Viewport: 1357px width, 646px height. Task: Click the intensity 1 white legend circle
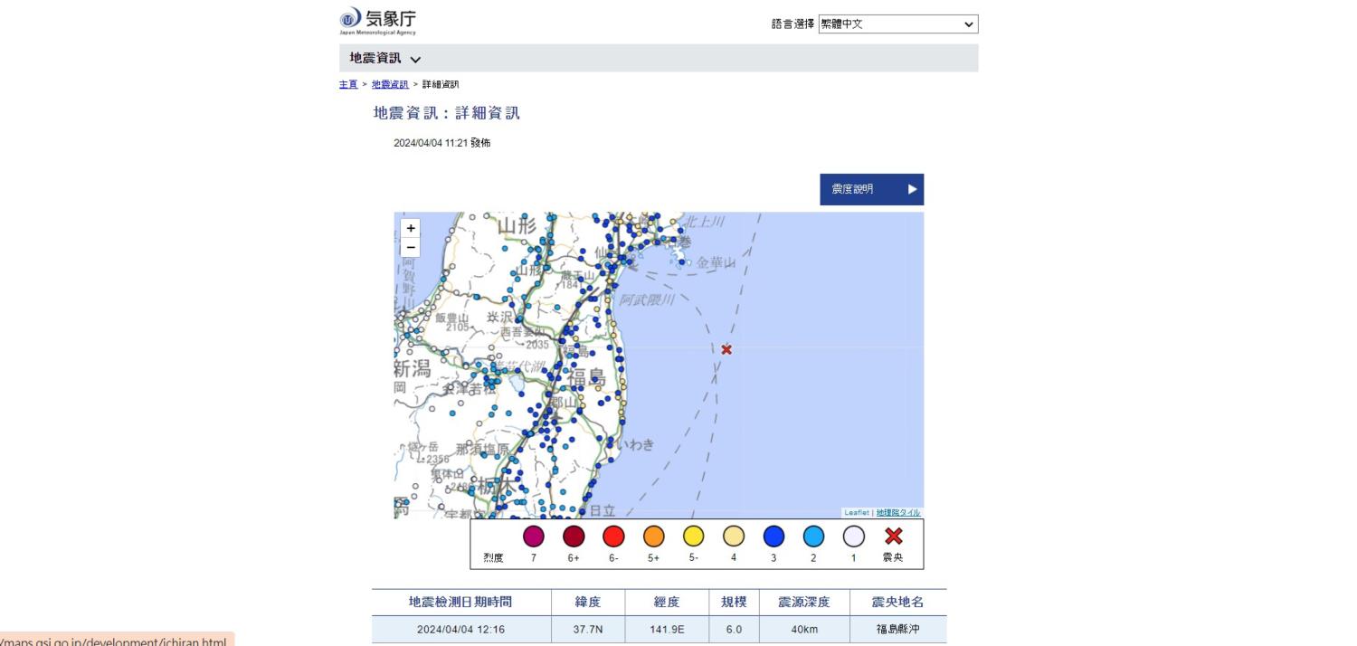(853, 537)
